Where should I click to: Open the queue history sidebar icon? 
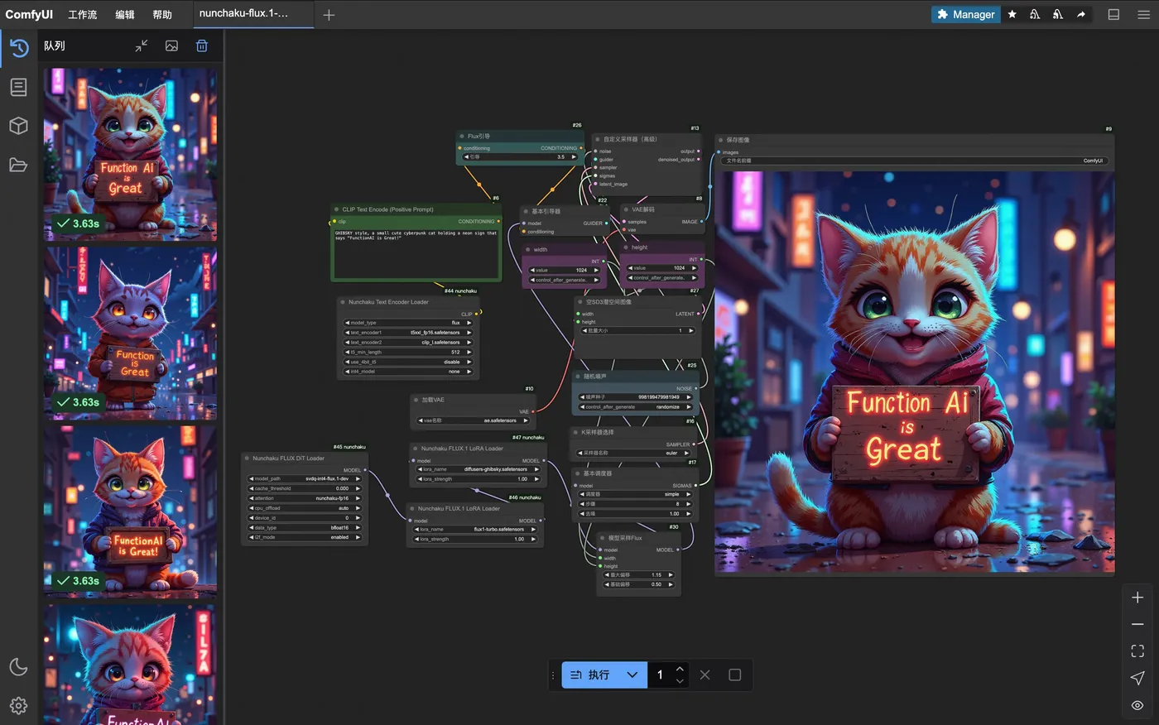point(19,48)
